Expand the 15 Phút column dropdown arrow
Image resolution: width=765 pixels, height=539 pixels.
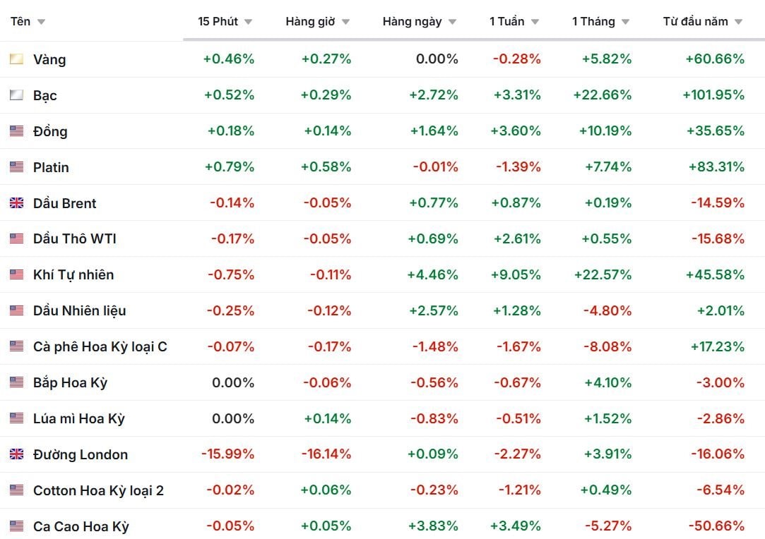248,22
